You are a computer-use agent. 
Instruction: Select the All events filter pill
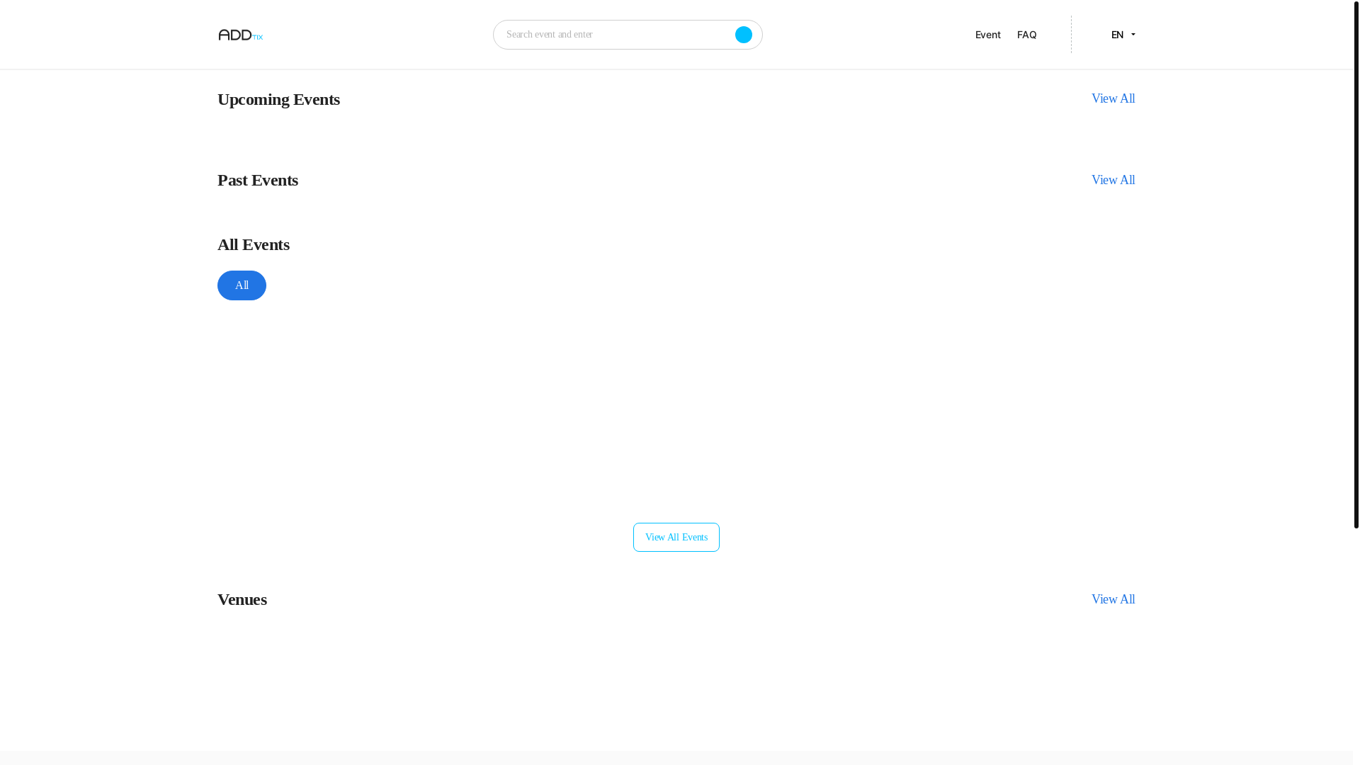click(x=242, y=285)
